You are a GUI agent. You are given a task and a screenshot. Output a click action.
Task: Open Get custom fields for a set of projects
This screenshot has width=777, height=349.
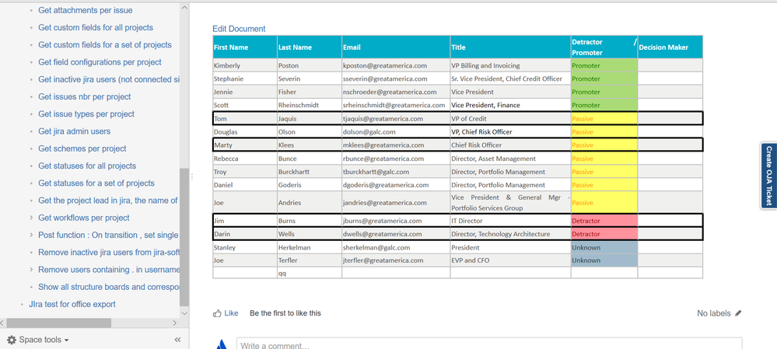[x=105, y=44]
